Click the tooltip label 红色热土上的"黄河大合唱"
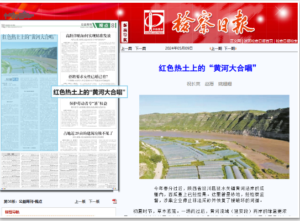The width and height of the screenshot is (300, 221). [89, 92]
